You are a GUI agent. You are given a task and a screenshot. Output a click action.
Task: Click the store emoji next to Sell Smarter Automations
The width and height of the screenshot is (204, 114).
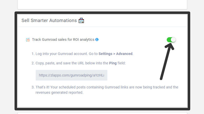click(x=81, y=21)
